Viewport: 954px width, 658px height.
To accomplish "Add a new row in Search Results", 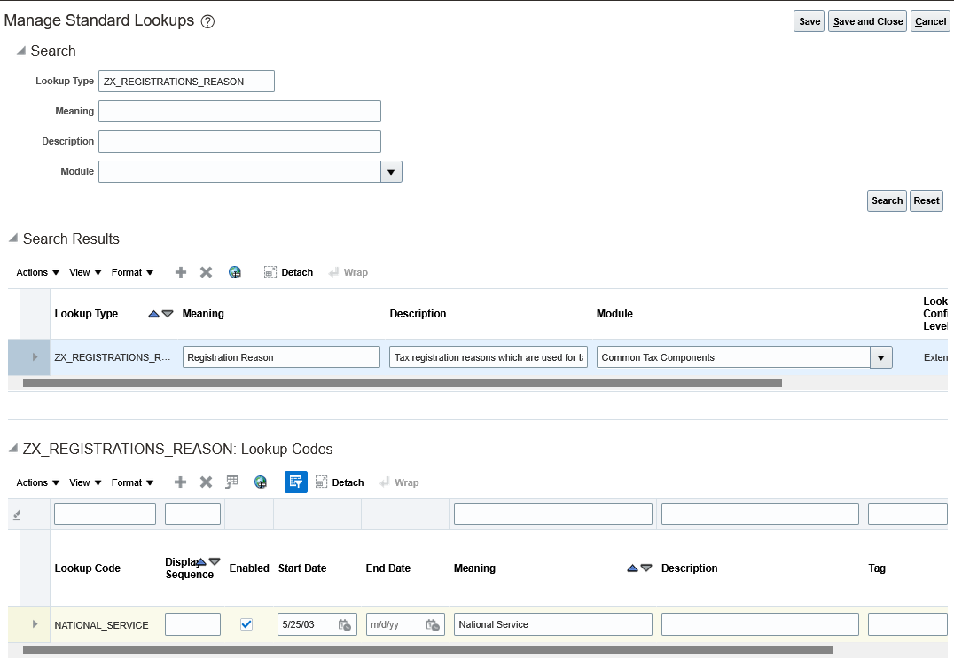I will [181, 272].
